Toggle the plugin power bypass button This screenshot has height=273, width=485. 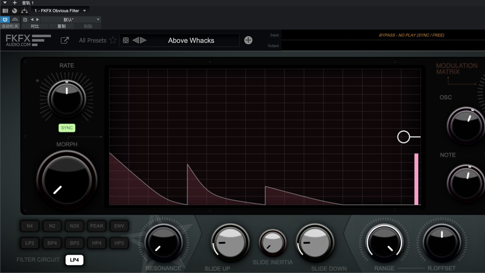(5, 19)
